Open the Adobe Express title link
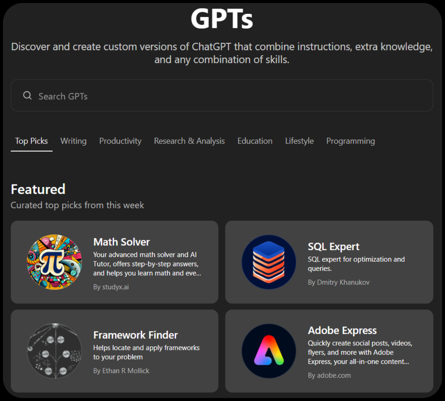 tap(342, 330)
